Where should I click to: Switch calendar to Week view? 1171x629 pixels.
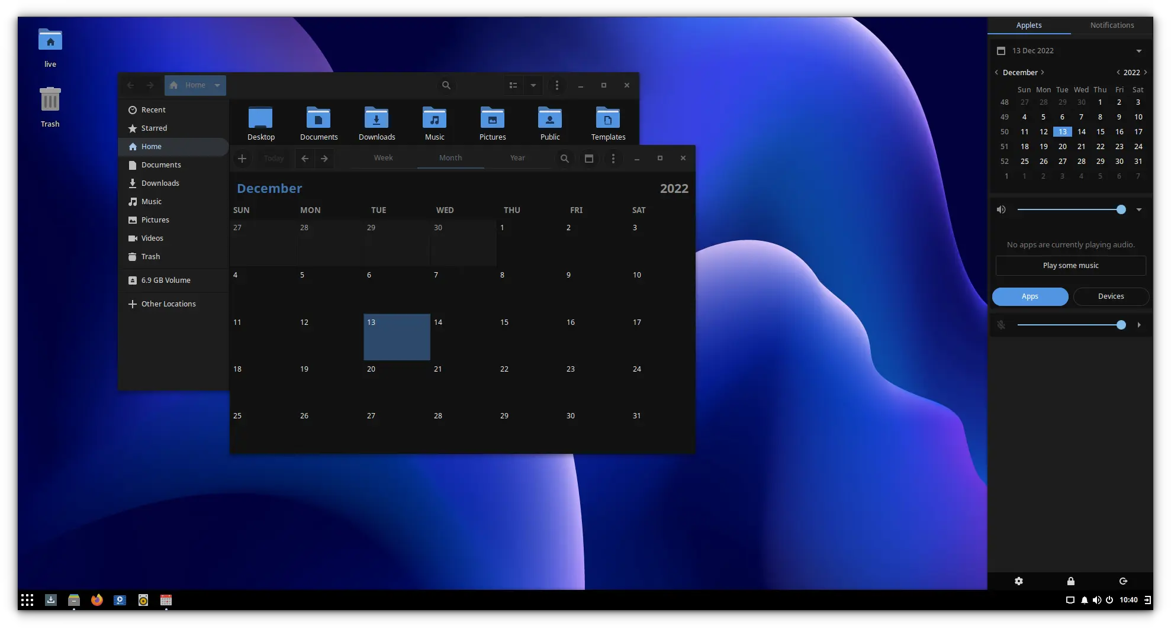(384, 158)
